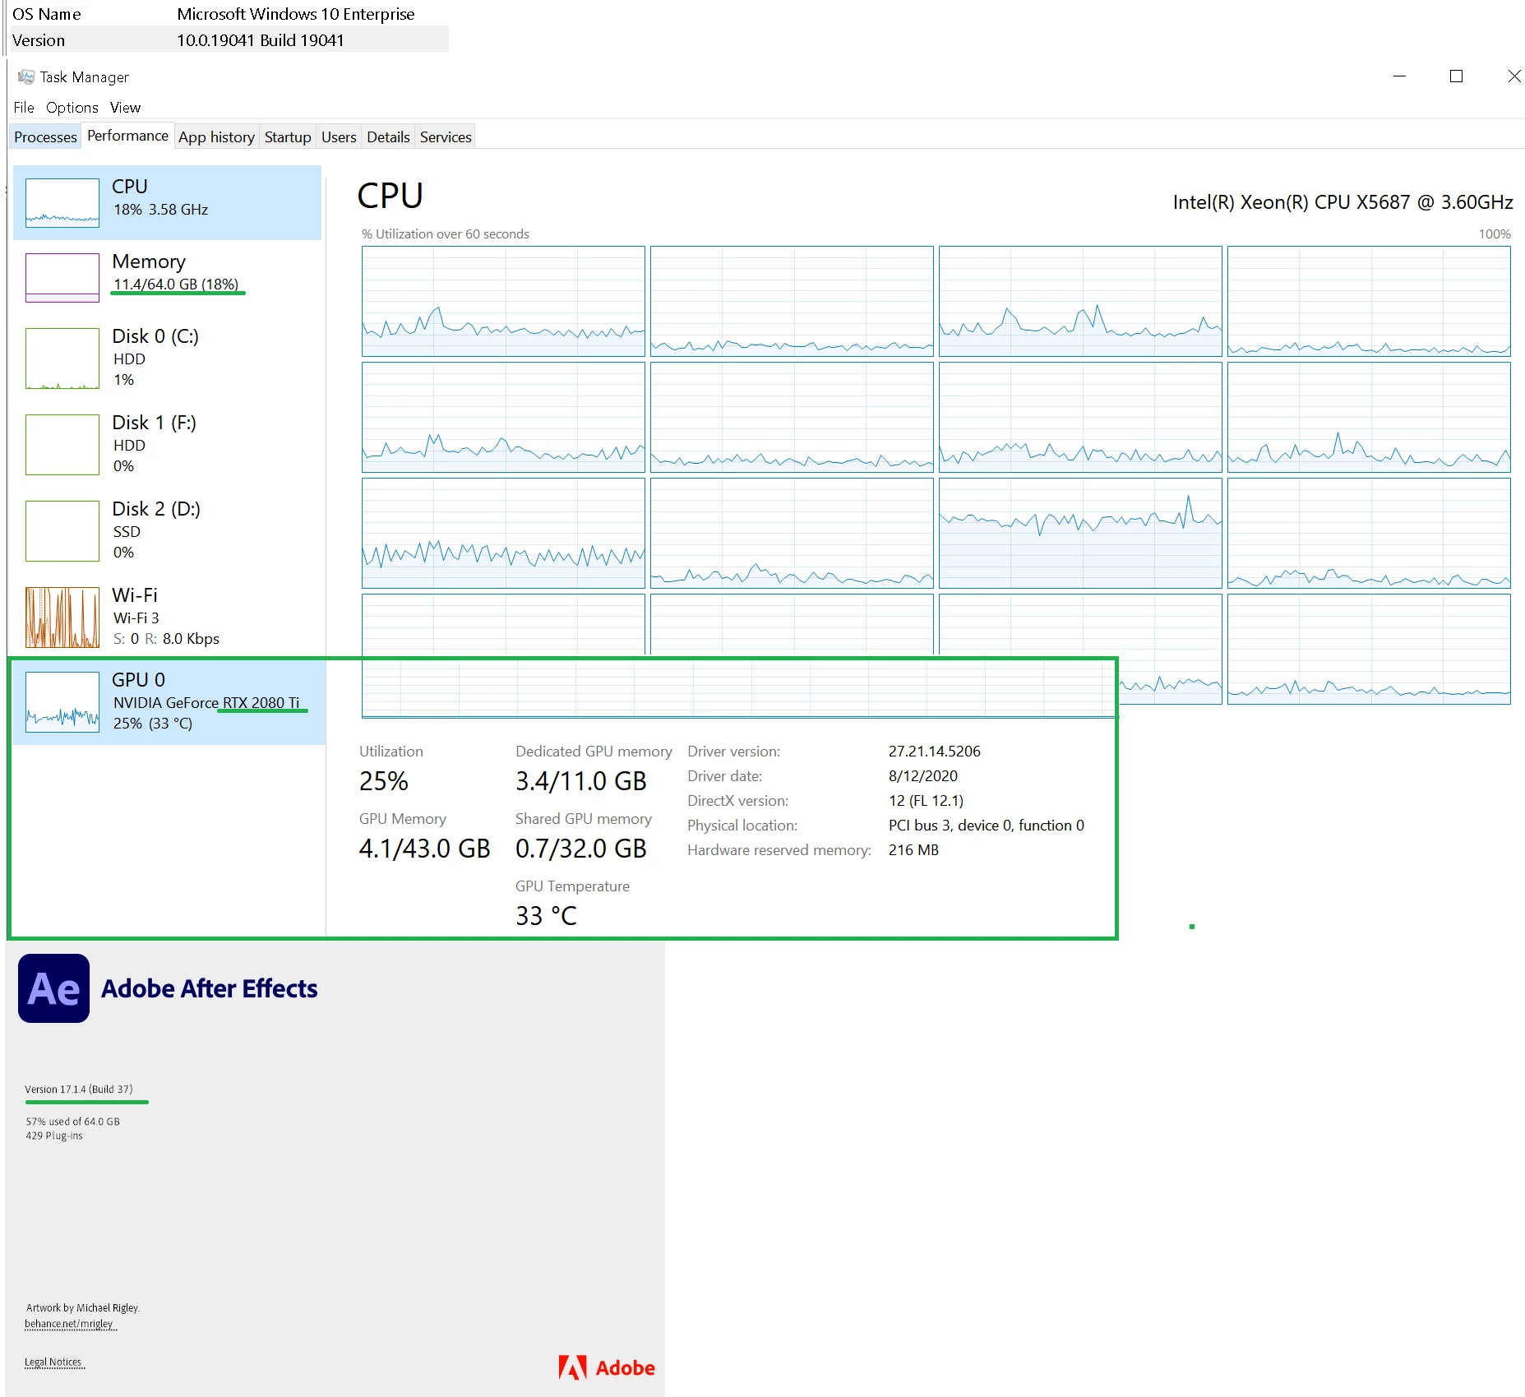Click Hardware reserved memory 216 MB value
This screenshot has height=1397, width=1525.
913,850
